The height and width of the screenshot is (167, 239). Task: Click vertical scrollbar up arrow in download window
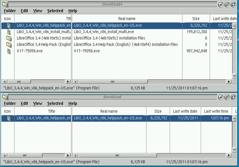click(234, 118)
